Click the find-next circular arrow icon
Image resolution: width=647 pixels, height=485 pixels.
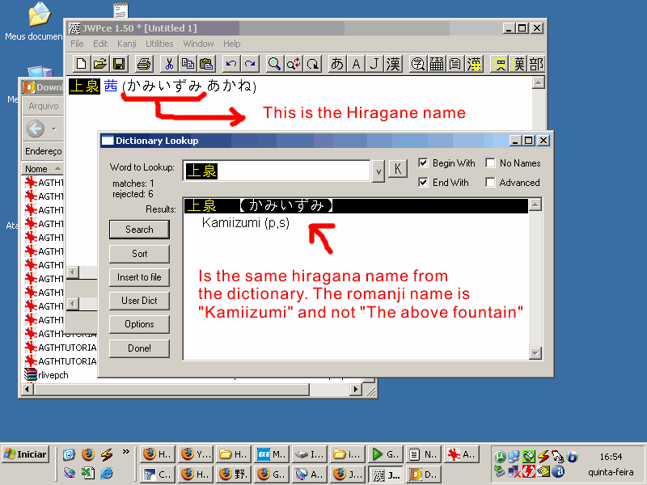click(313, 64)
